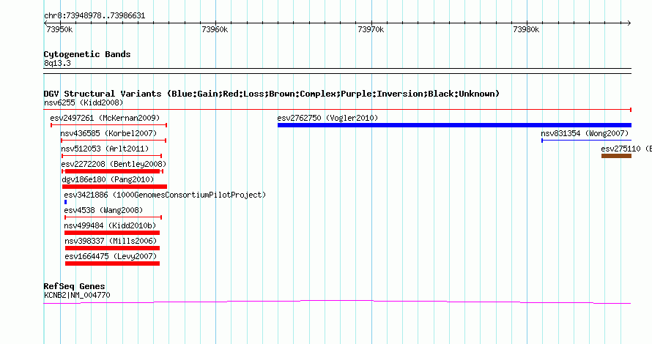Select the blue nsv831354 gain line

(x=586, y=141)
